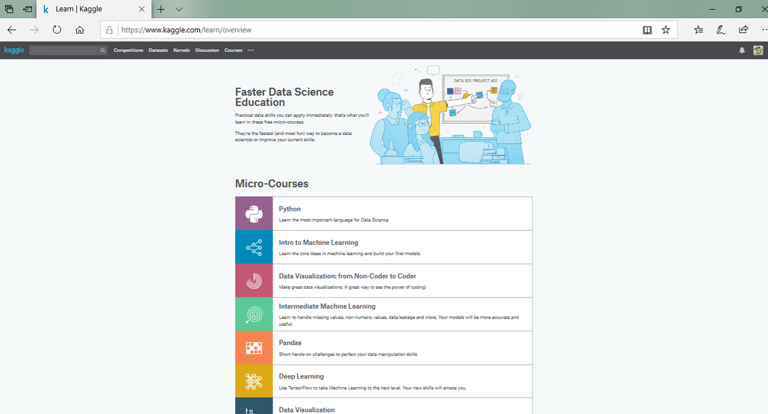Click the search magnifier icon
This screenshot has width=768, height=414.
click(103, 50)
